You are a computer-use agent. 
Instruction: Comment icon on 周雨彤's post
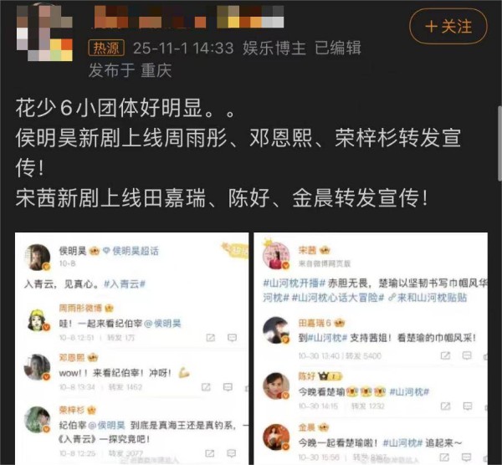232,338
